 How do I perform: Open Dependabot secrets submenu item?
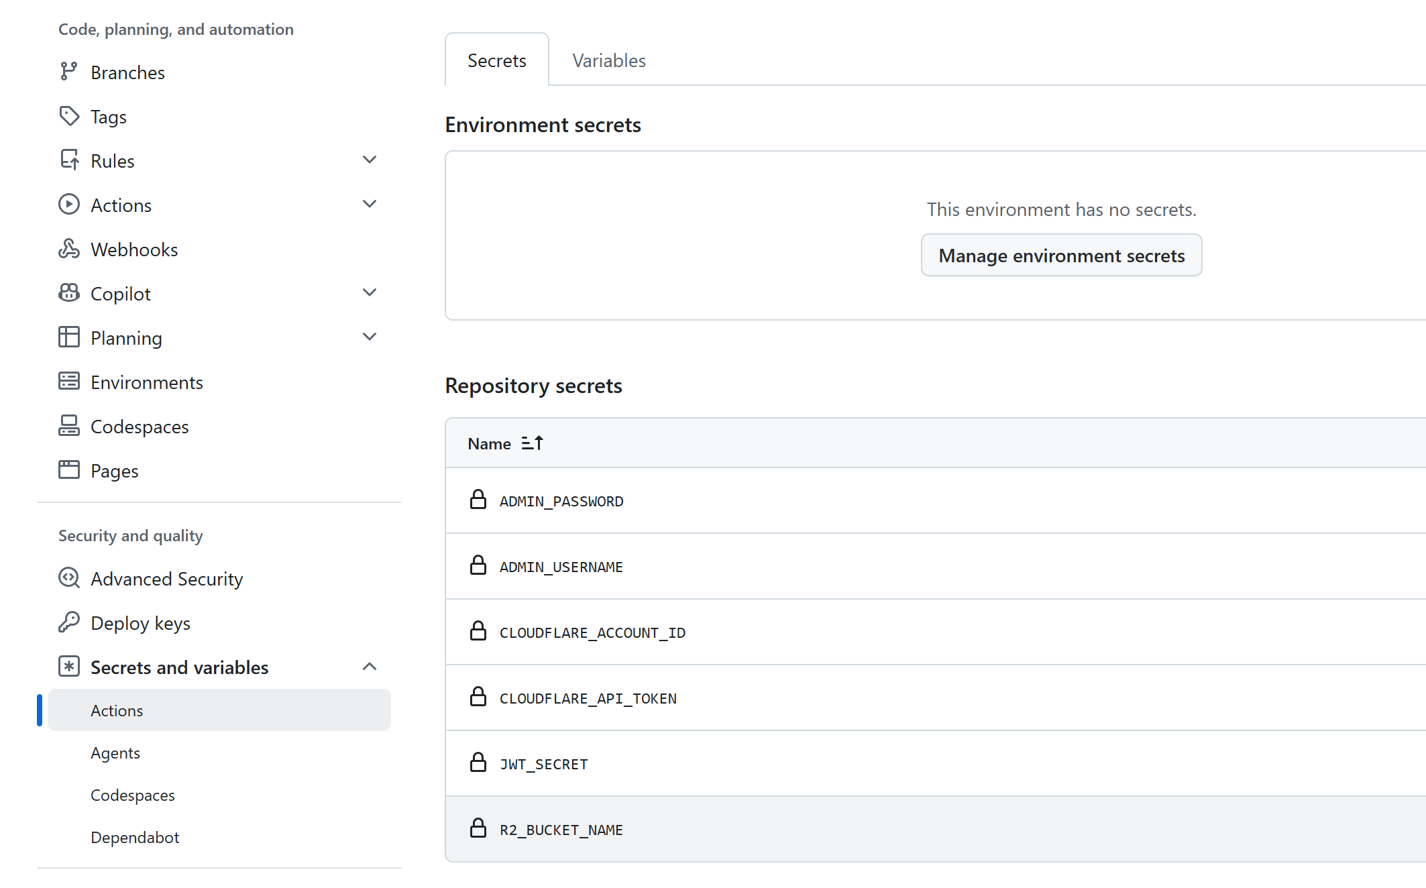135,837
